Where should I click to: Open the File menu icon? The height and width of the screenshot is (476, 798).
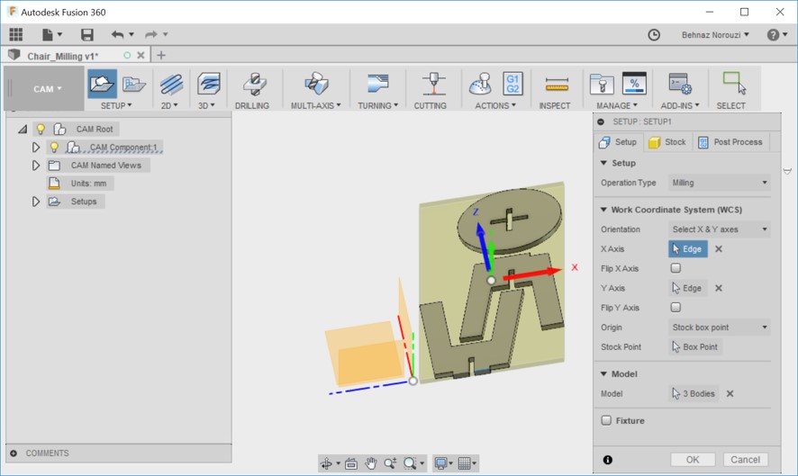coord(51,34)
